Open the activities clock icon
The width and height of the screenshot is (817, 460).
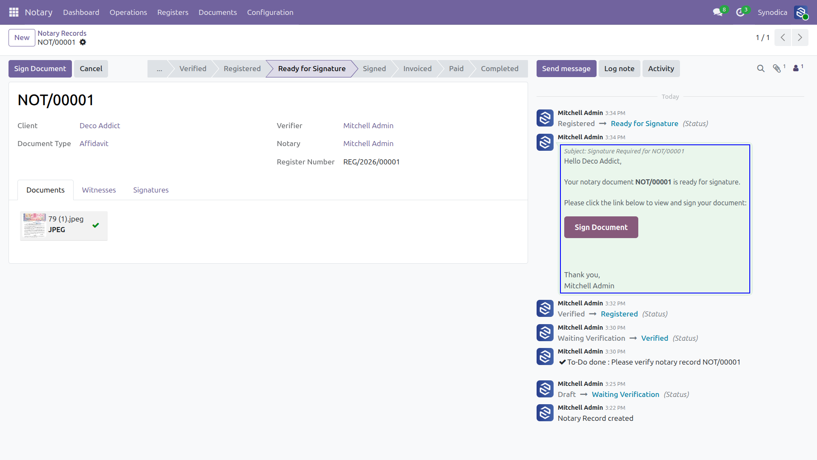(x=740, y=12)
